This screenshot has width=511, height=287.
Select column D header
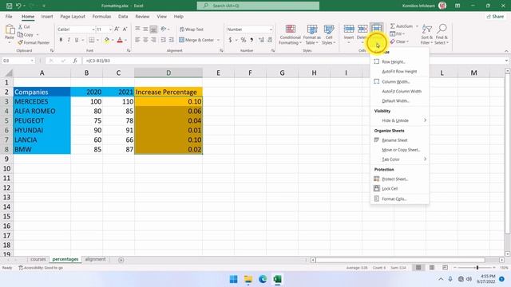click(168, 73)
